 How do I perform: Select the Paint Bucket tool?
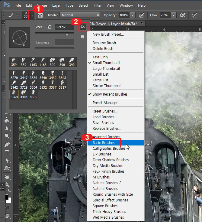pyautogui.click(x=7, y=120)
